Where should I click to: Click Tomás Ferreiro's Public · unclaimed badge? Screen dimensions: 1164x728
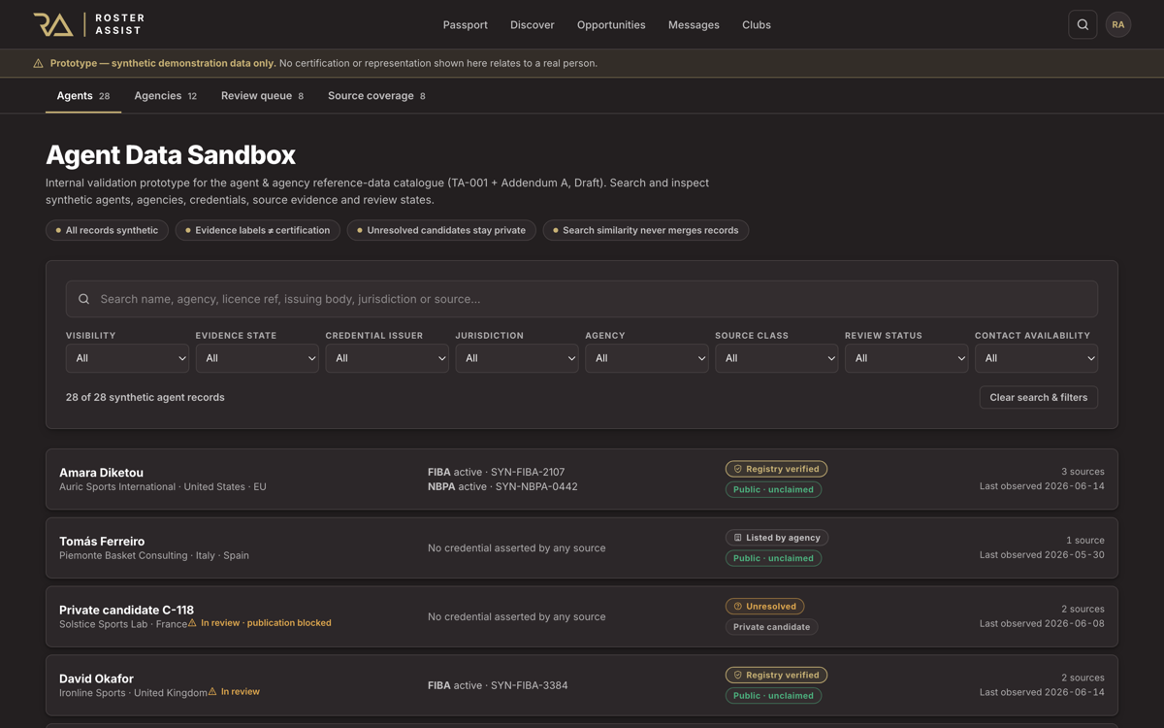point(773,558)
